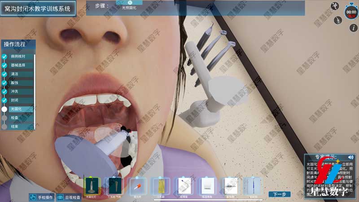Click the 病例核对 step checkmark
359x202 pixels.
[4, 57]
